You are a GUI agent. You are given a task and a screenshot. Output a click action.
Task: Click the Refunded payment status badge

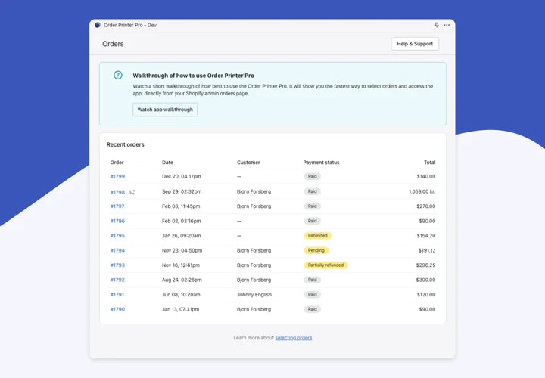point(318,236)
